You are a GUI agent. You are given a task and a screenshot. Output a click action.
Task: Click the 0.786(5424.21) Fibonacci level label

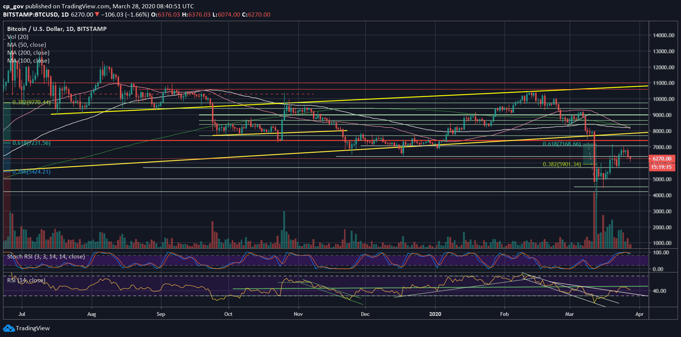[x=31, y=172]
